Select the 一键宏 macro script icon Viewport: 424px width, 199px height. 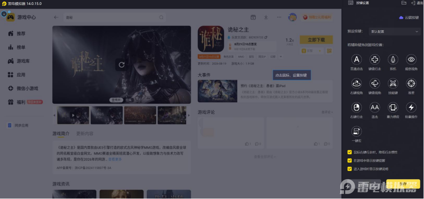(356, 131)
